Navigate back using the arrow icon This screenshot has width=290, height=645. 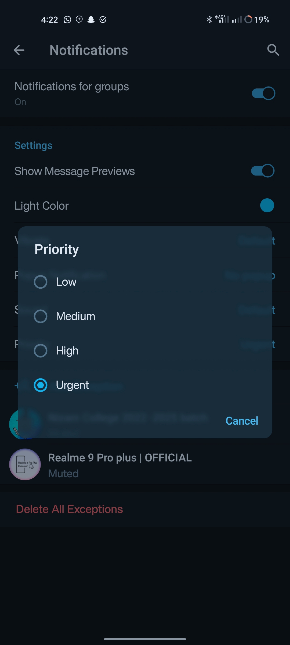point(18,50)
